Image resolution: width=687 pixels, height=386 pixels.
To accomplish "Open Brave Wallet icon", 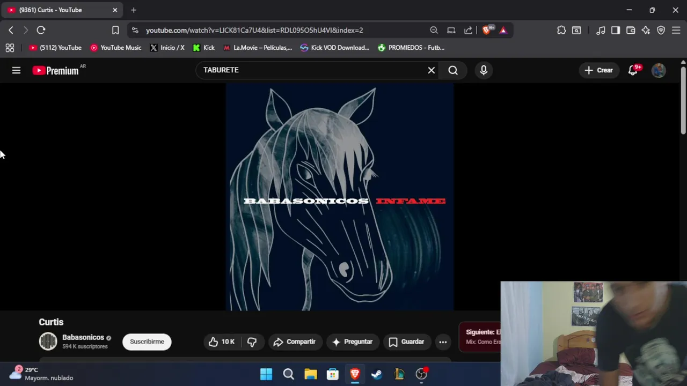I will (x=631, y=30).
